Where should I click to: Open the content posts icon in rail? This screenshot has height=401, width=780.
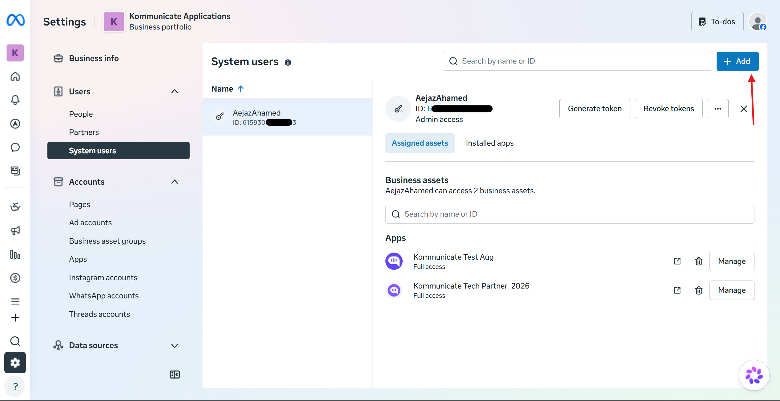(x=15, y=171)
